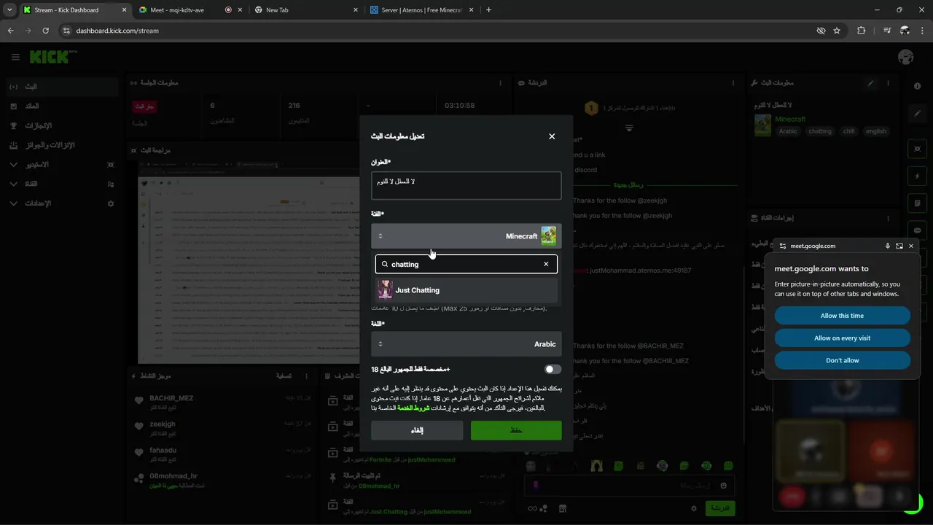Click the microphone icon in Meet popup
Viewport: 933px width, 525px height.
coord(888,246)
